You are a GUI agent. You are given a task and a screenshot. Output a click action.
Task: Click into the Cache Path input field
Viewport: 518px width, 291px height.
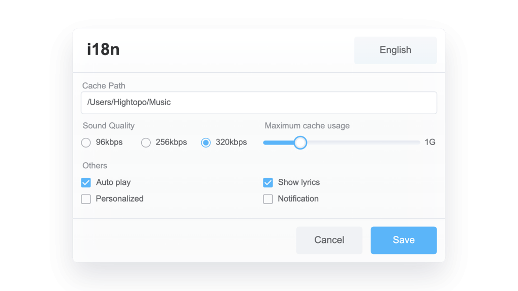(258, 103)
